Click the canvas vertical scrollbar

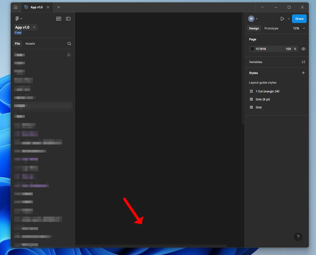tap(243, 69)
